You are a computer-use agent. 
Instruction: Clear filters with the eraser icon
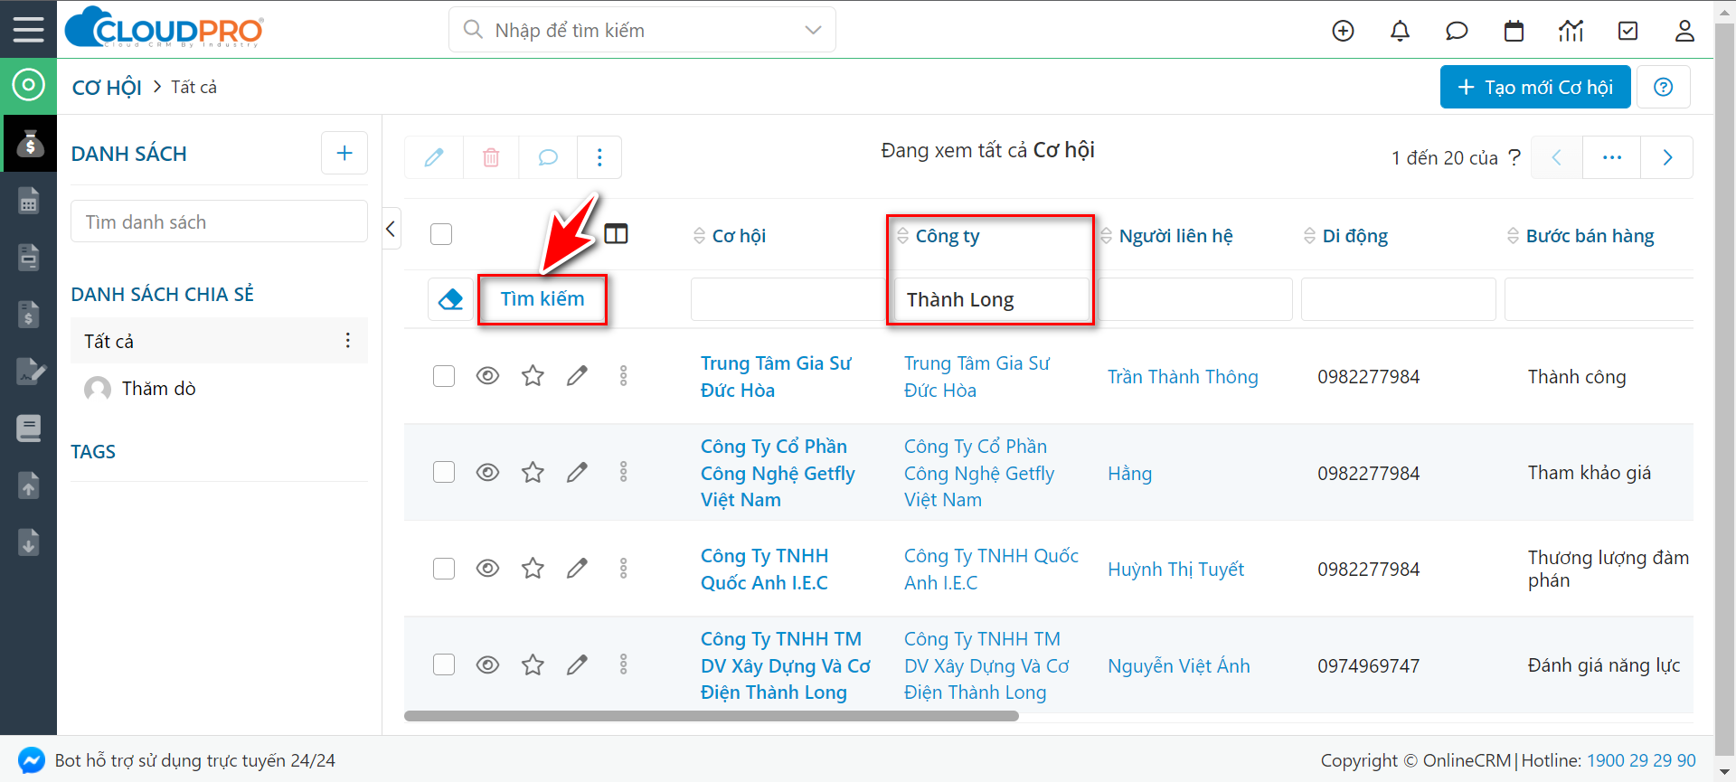click(x=450, y=299)
